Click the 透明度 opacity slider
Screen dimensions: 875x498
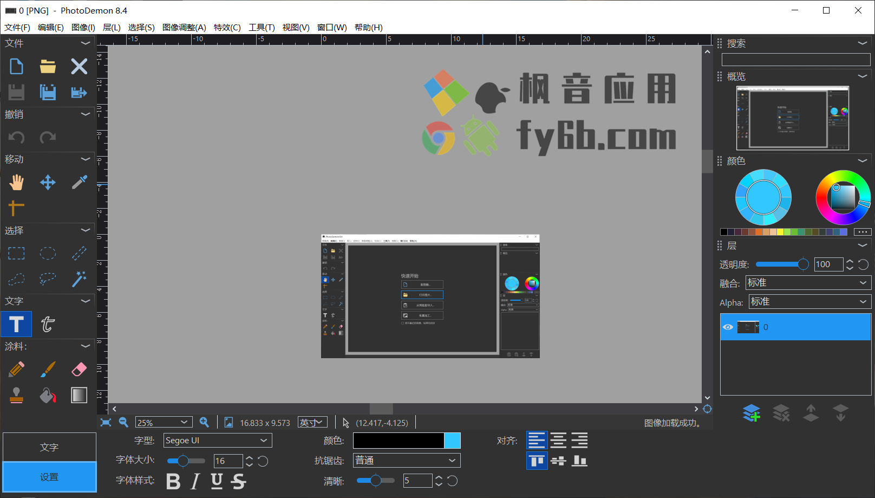pyautogui.click(x=782, y=264)
